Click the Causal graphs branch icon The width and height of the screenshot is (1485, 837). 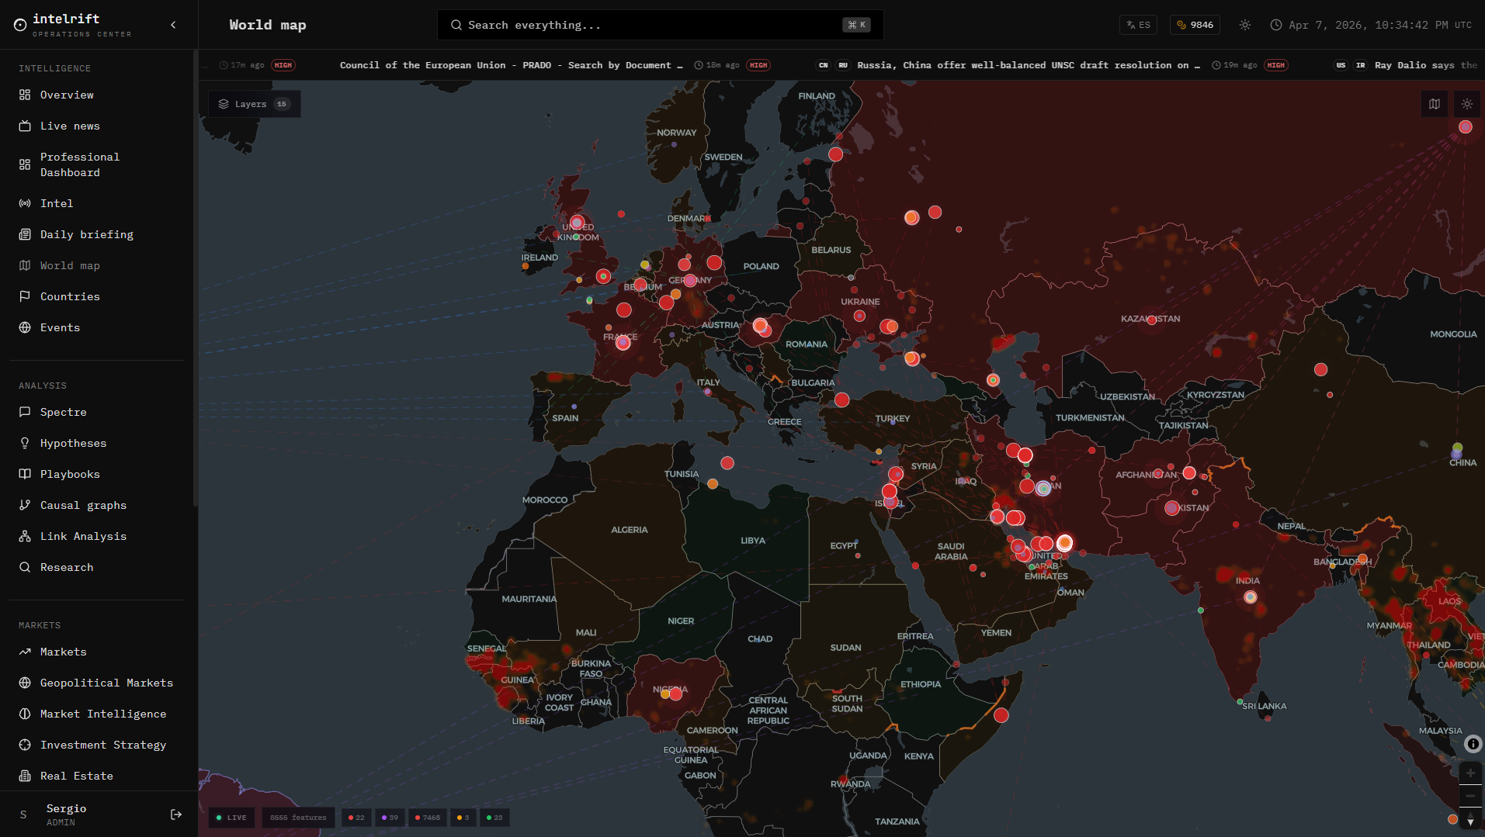click(25, 505)
